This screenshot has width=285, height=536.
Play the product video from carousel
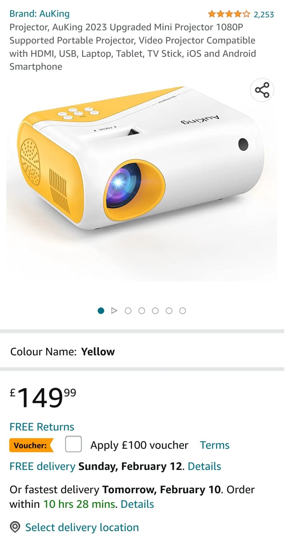pos(114,310)
